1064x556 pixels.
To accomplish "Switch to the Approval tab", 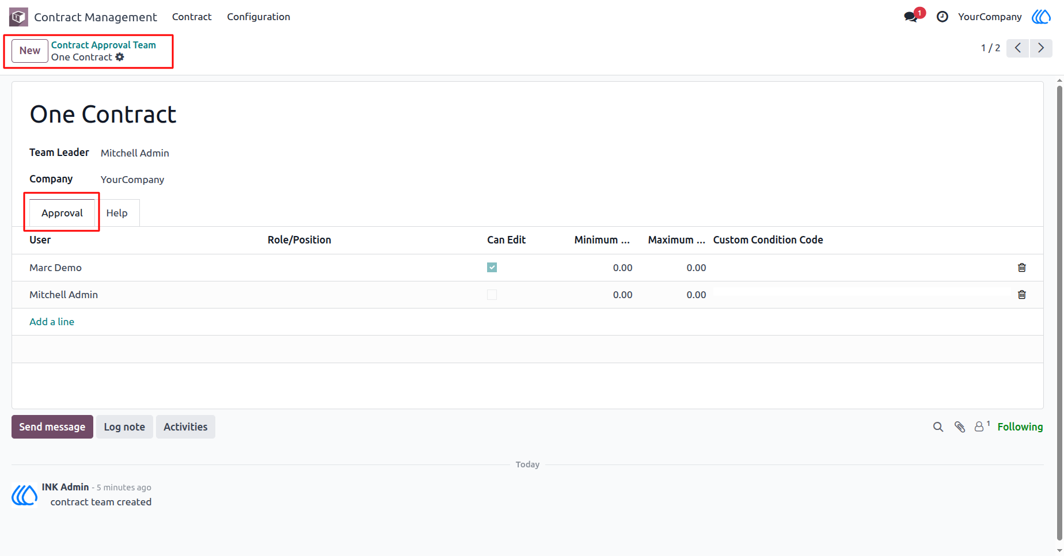I will pos(62,213).
